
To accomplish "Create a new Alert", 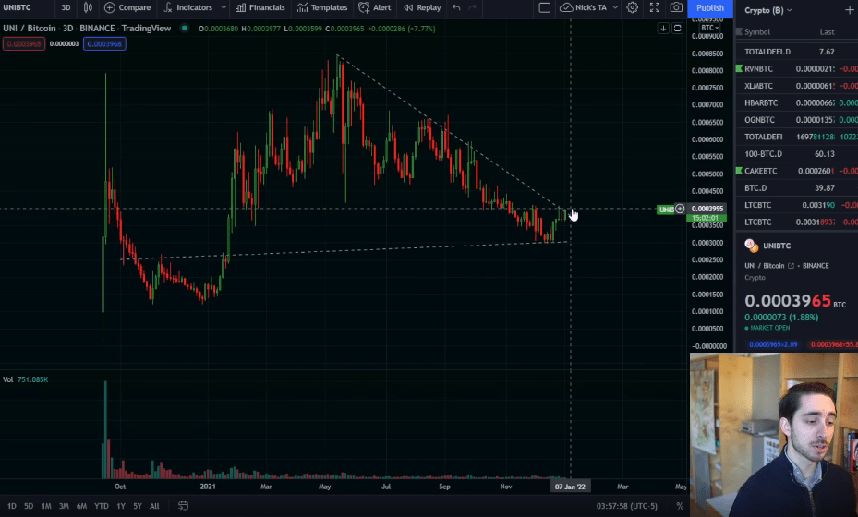I will point(375,7).
